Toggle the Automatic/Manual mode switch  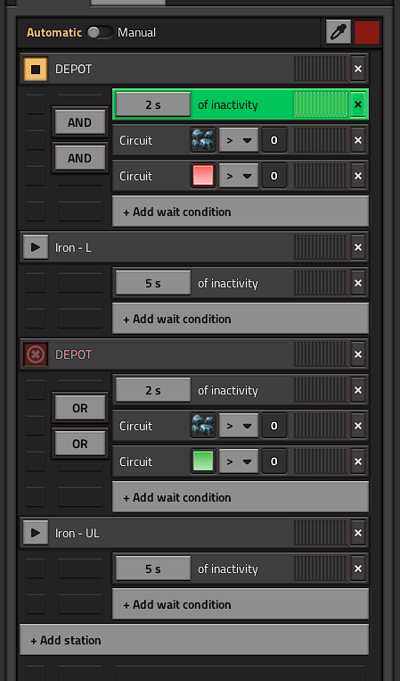(100, 32)
